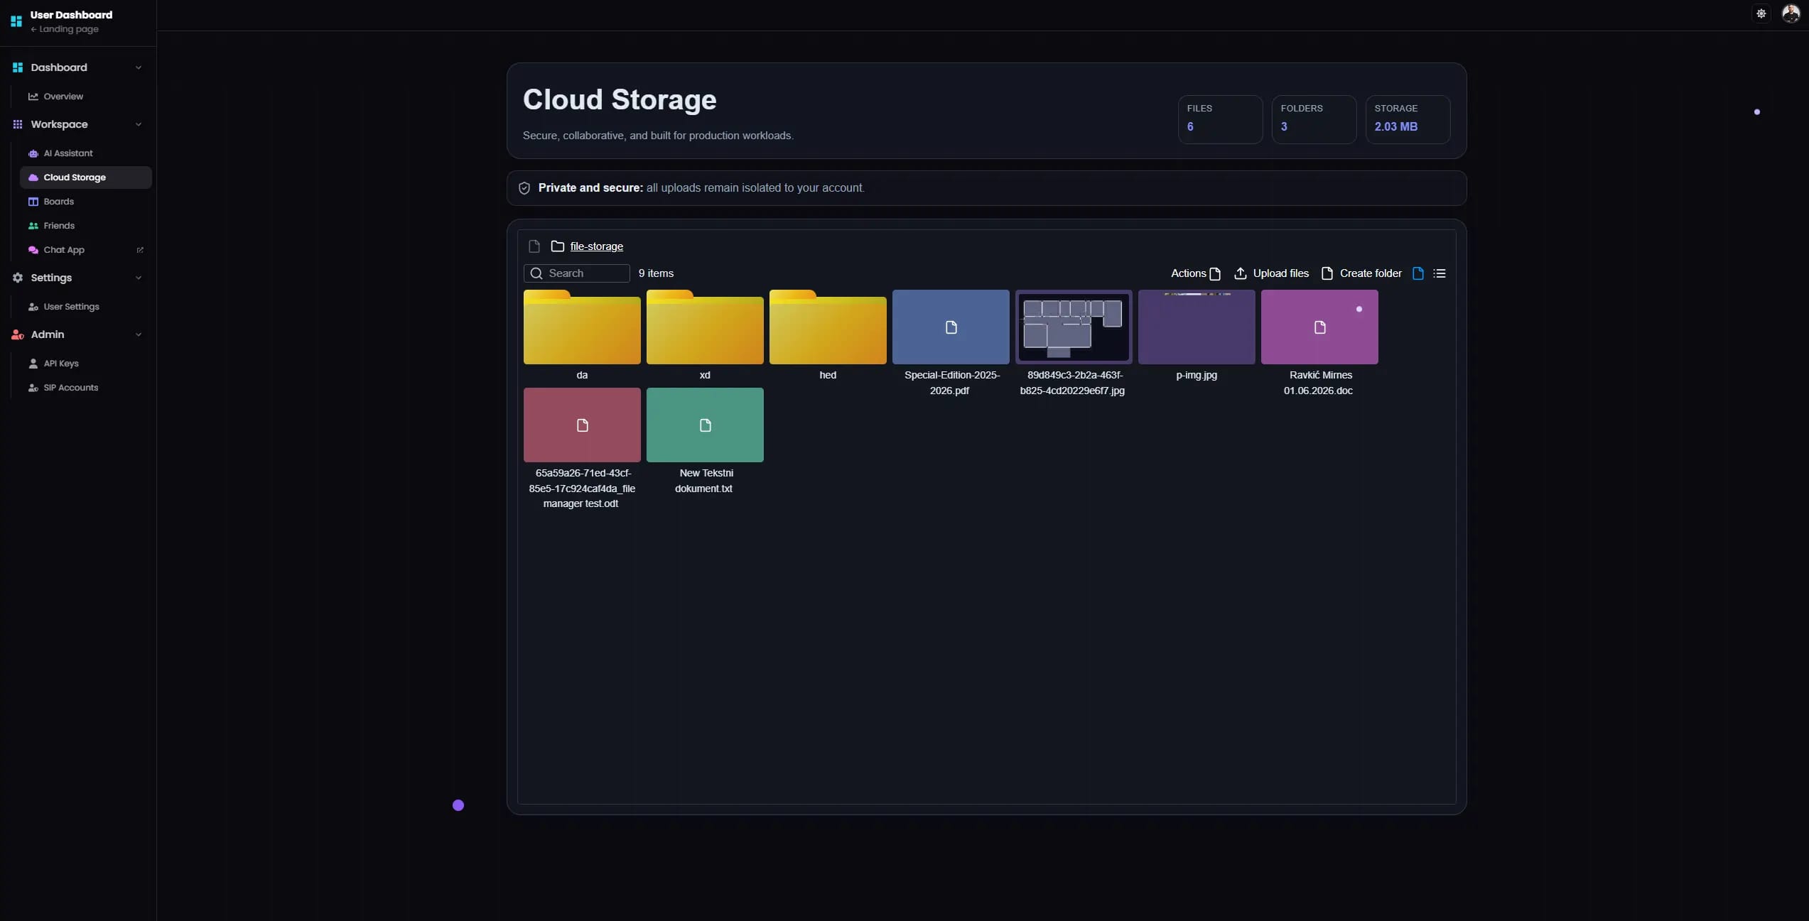Collapse the Dashboard section chevron
Image resolution: width=1809 pixels, height=921 pixels.
point(139,67)
